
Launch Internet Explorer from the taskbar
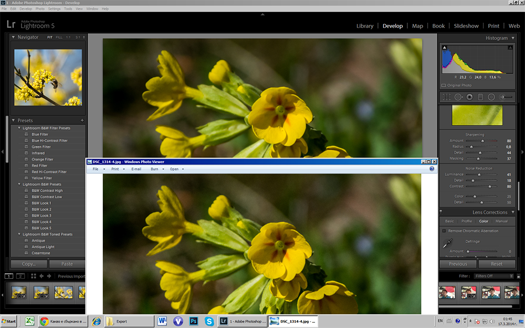(97, 321)
